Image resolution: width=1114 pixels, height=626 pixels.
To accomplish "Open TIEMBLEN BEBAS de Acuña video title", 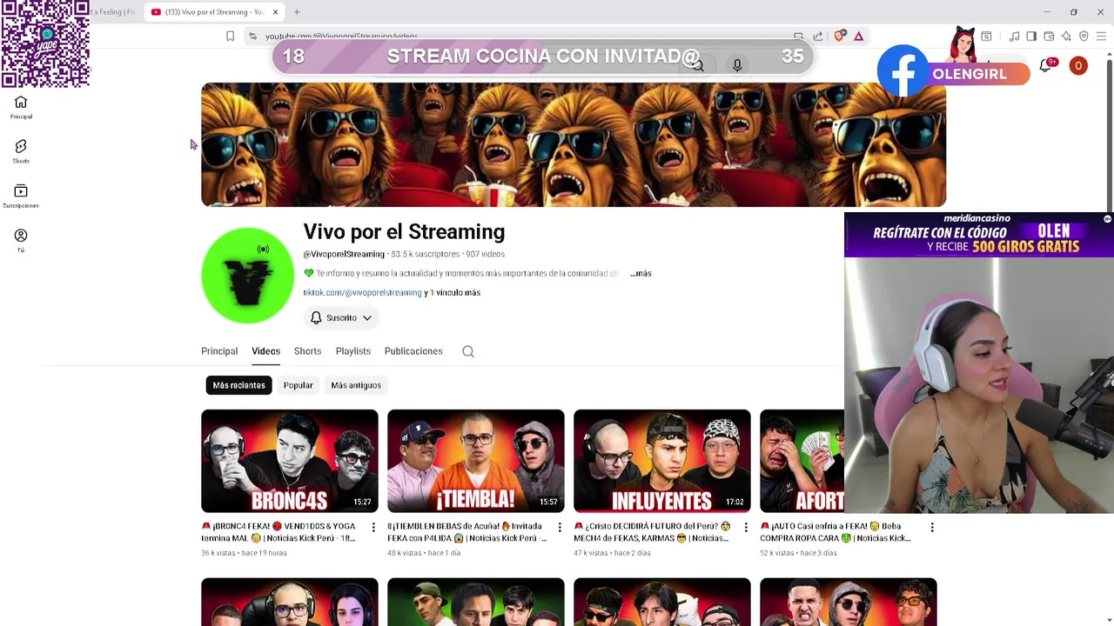I will pyautogui.click(x=467, y=532).
